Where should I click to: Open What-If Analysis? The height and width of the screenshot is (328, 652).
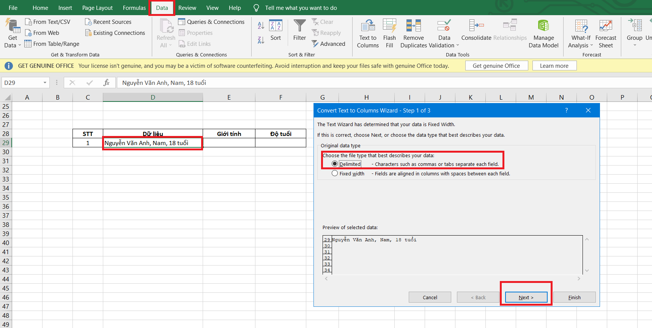pyautogui.click(x=581, y=34)
